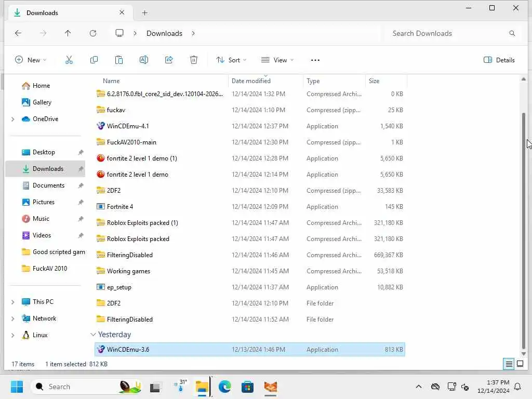
Task: Expand breadcrumb chevron after Downloads
Action: (x=193, y=33)
